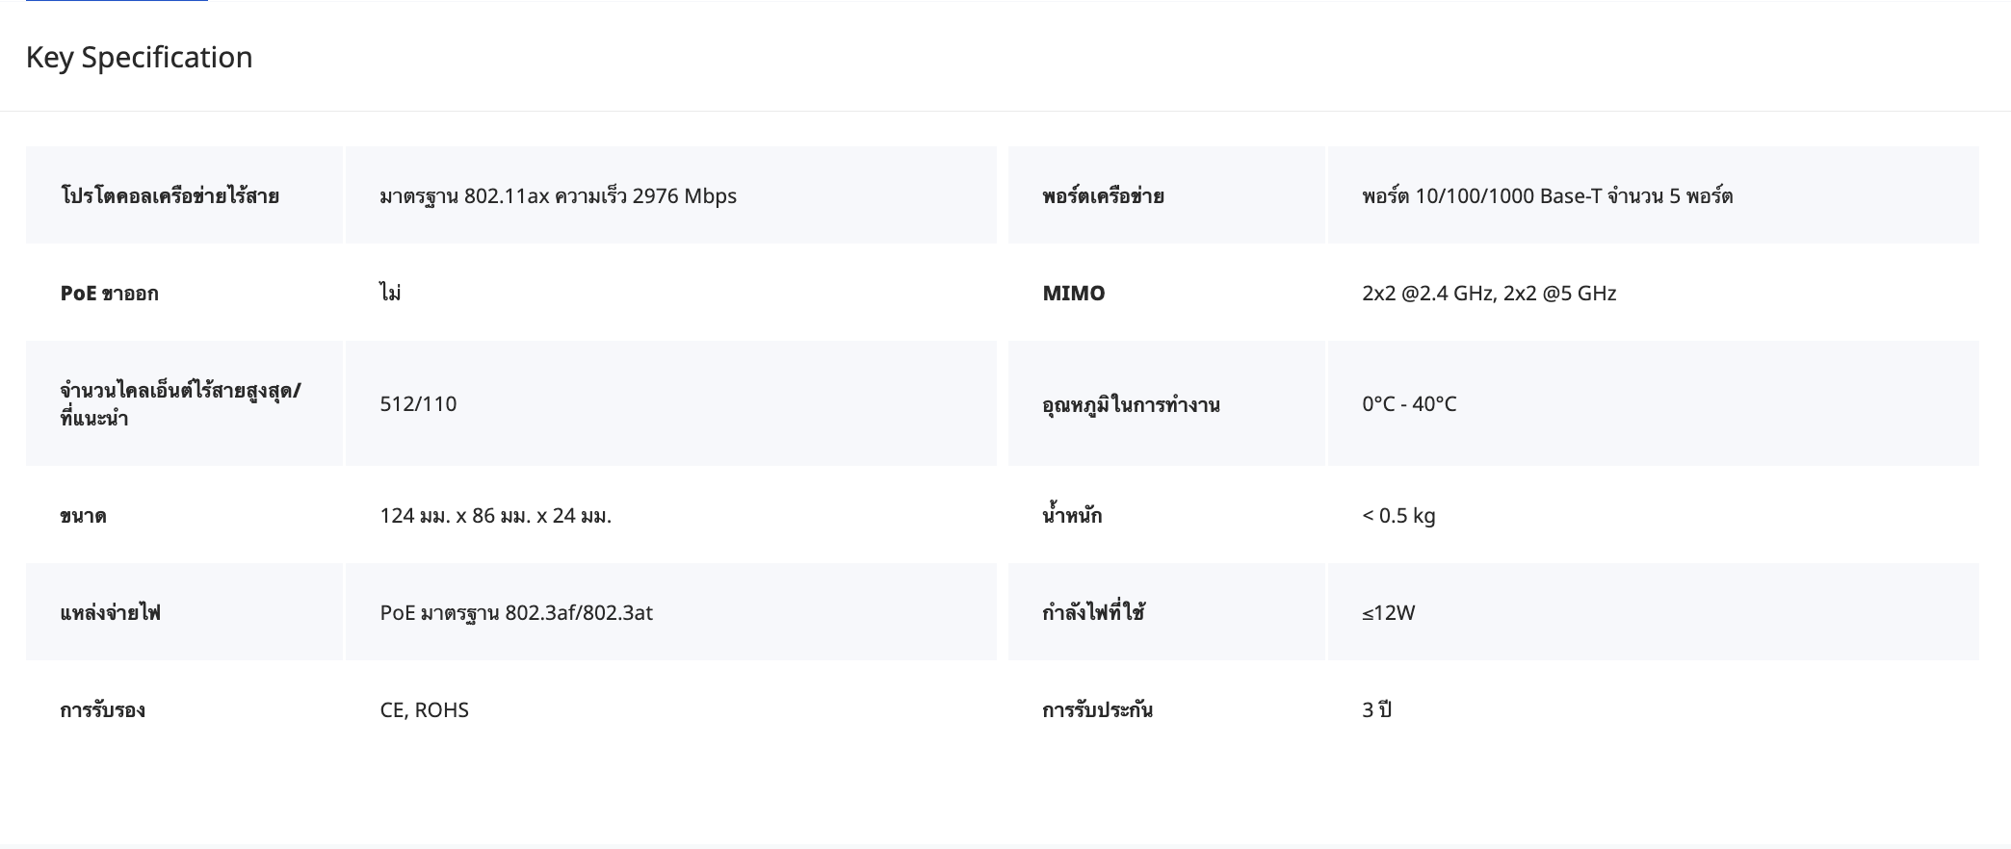The height and width of the screenshot is (849, 2011).
Task: Click the "โปรโตคอลเครือข่ายไร้สาย" label cell
Action: pos(170,196)
